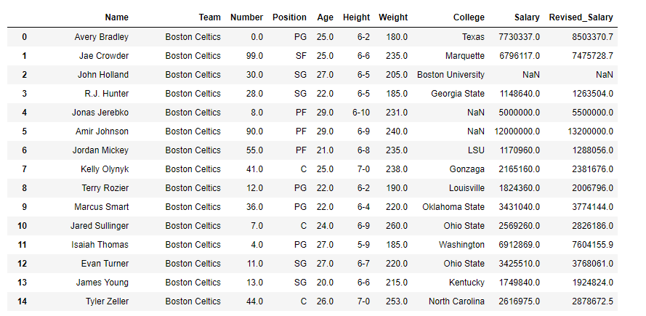The image size is (646, 316).
Task: Select Isaiah Thomas height 5-9
Action: coord(363,245)
